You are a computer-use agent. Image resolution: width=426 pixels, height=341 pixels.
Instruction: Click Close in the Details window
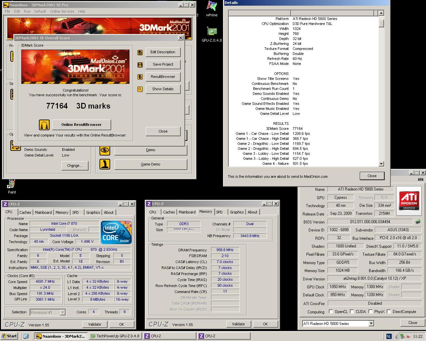click(372, 176)
